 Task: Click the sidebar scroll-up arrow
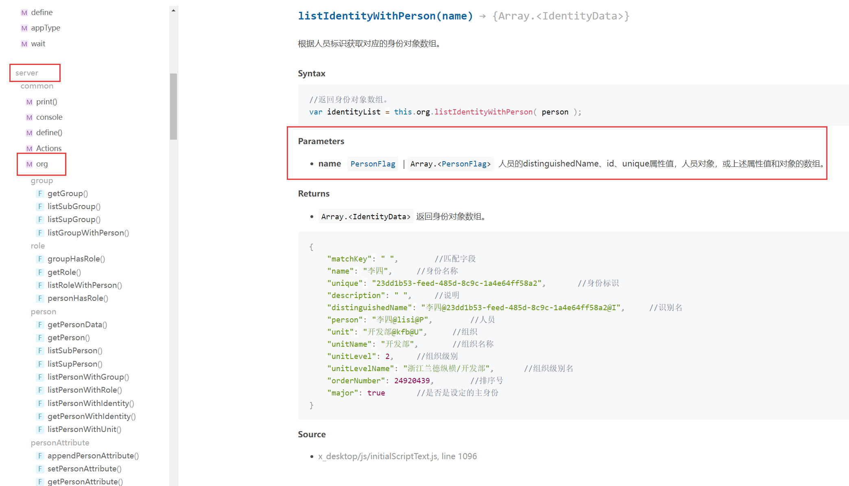[x=173, y=11]
